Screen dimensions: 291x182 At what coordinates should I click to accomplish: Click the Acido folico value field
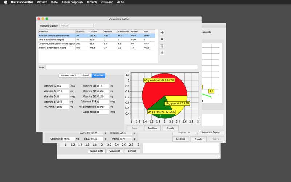(103, 112)
